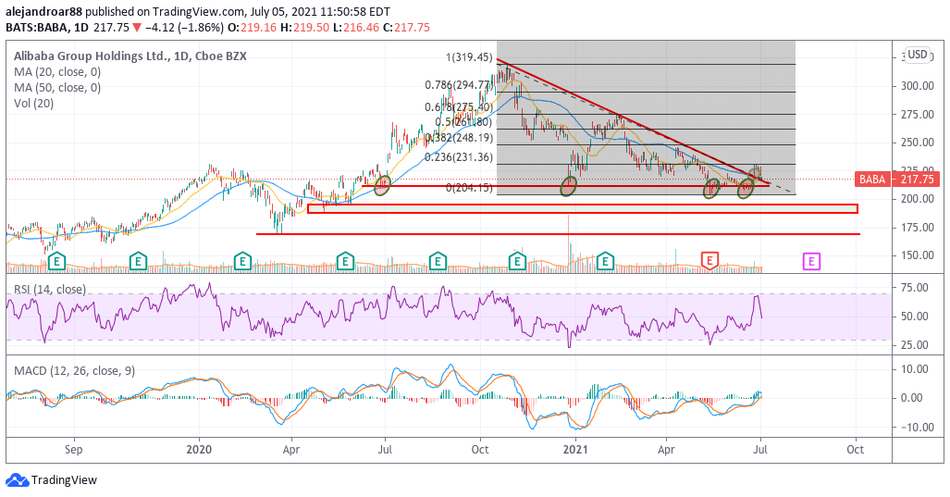The image size is (950, 497).
Task: Click the red 217.75 last price label on axis
Action: click(915, 180)
